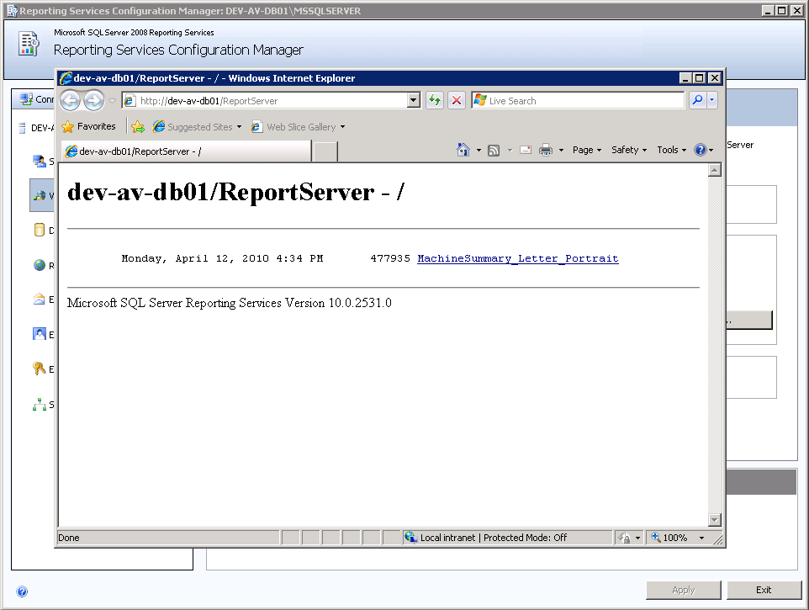Screen dimensions: 809x610
Task: Open the Safety dropdown menu
Action: point(627,149)
